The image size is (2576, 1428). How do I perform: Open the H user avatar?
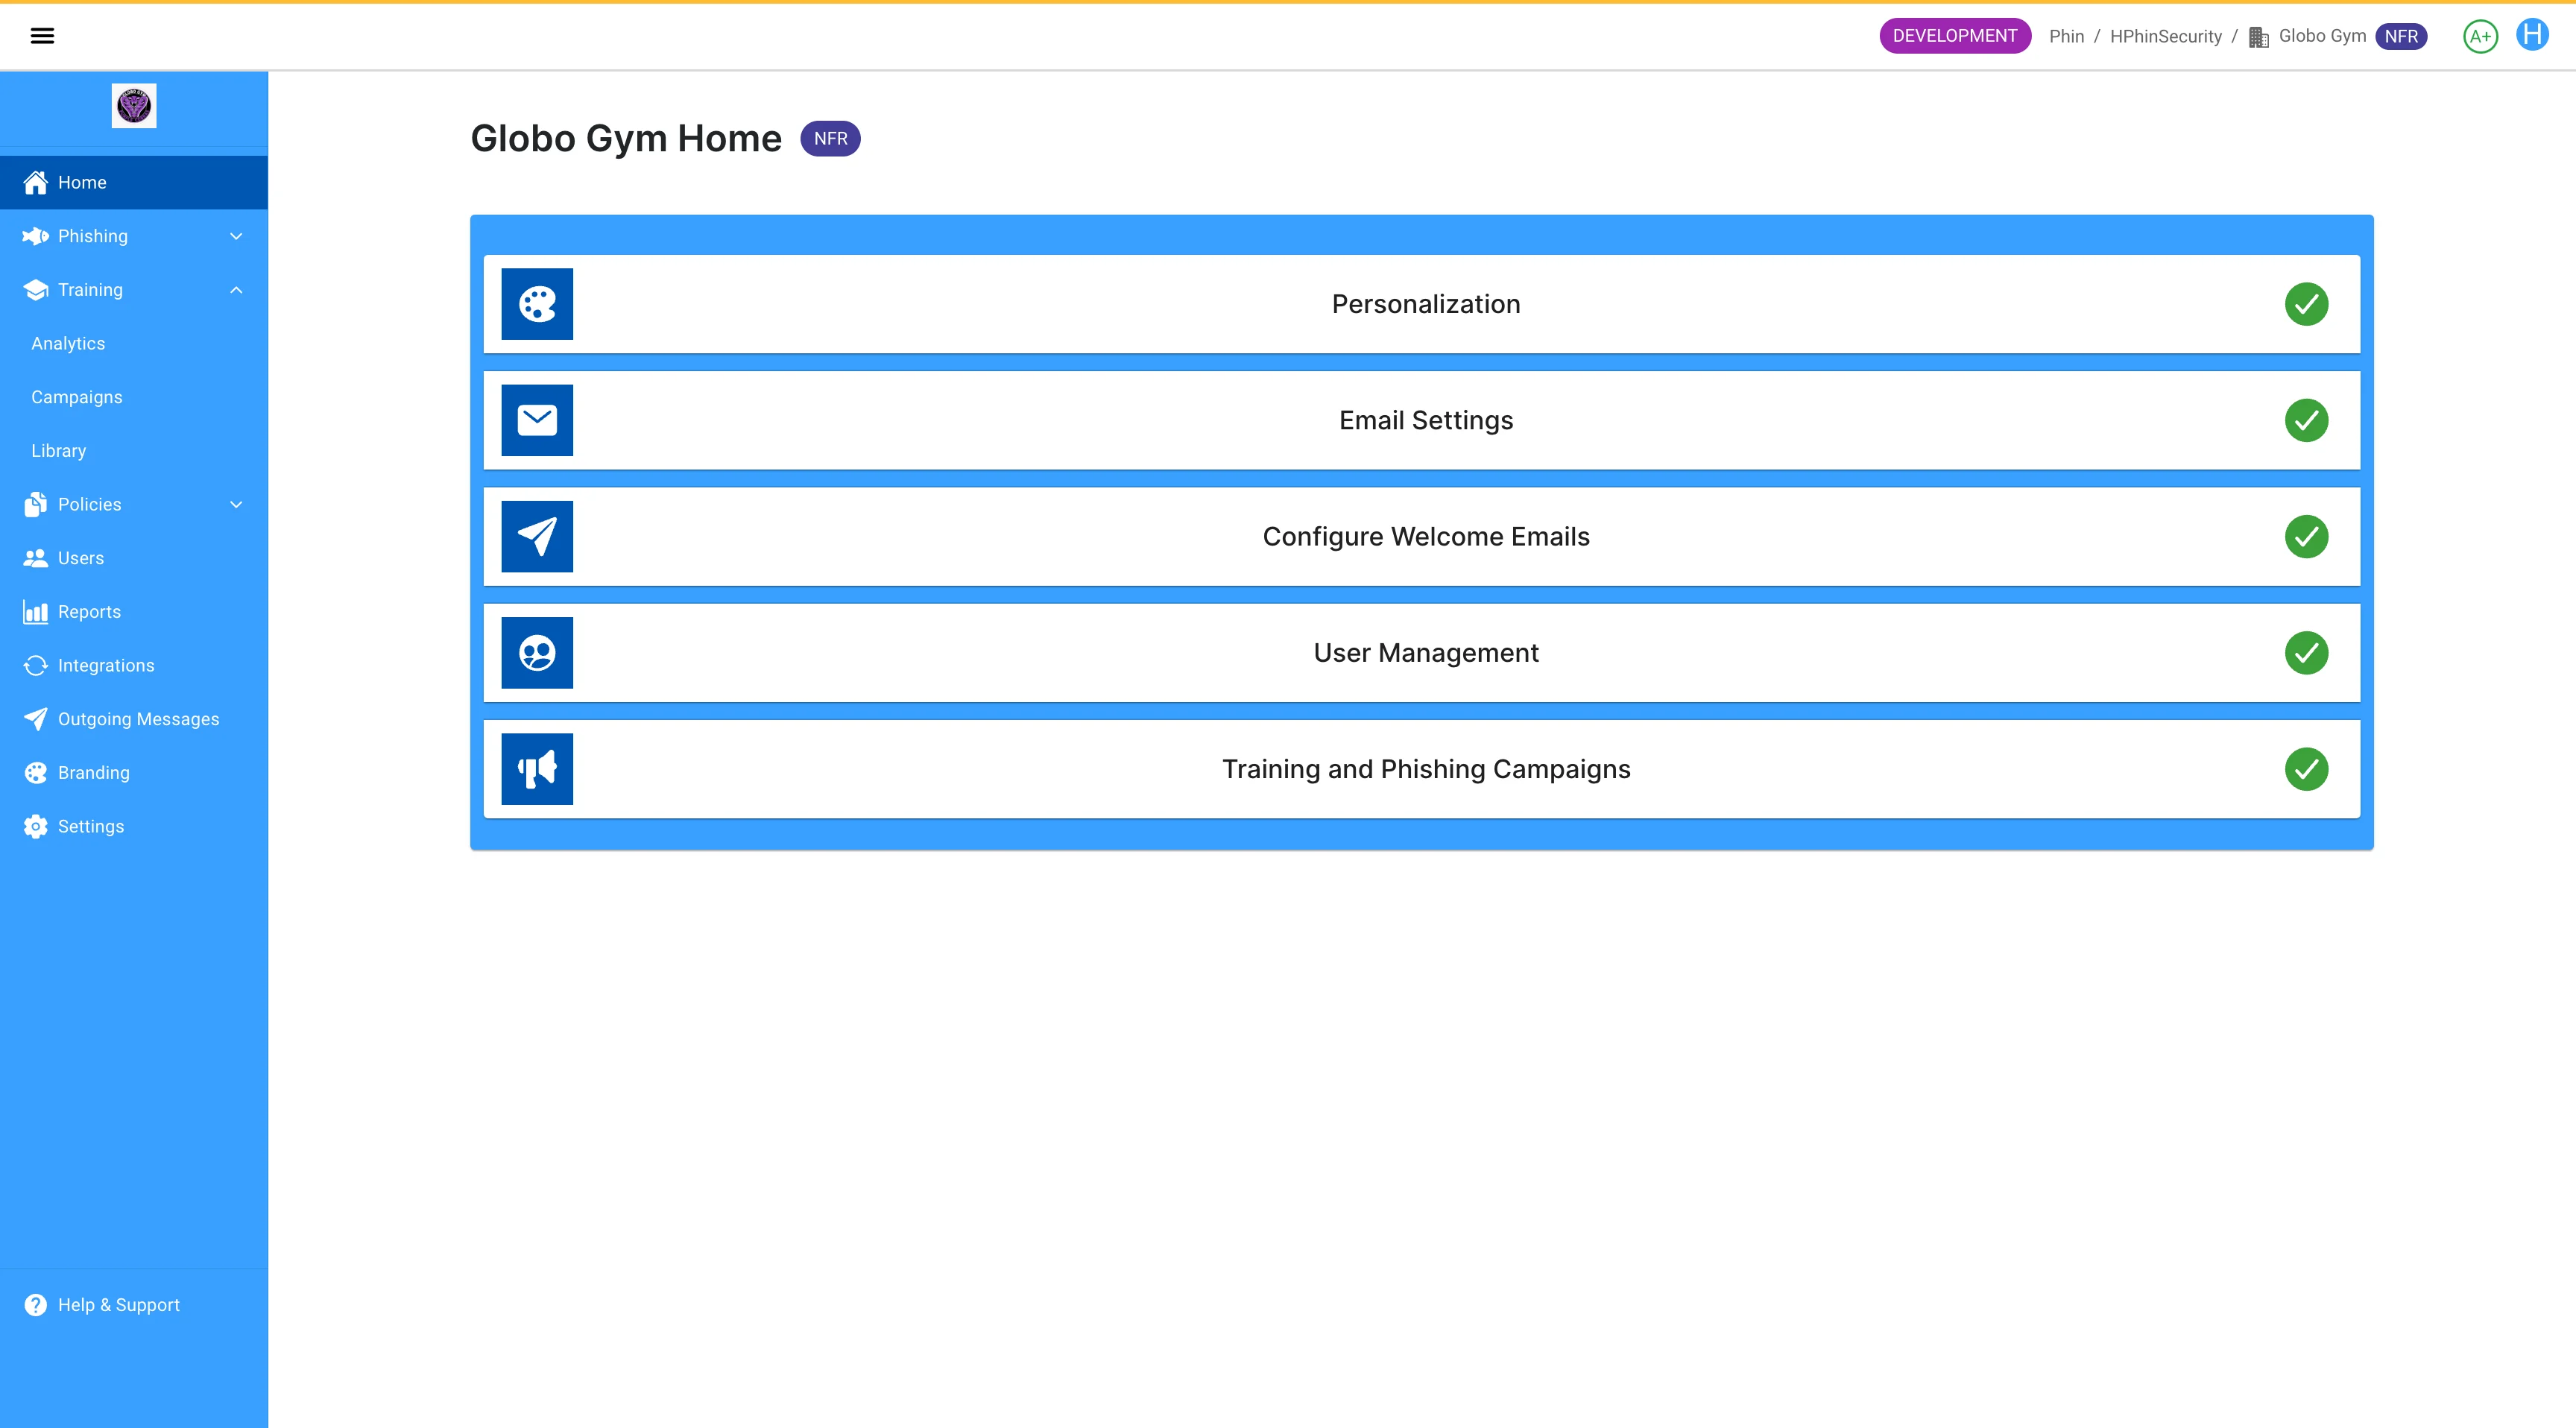point(2532,35)
